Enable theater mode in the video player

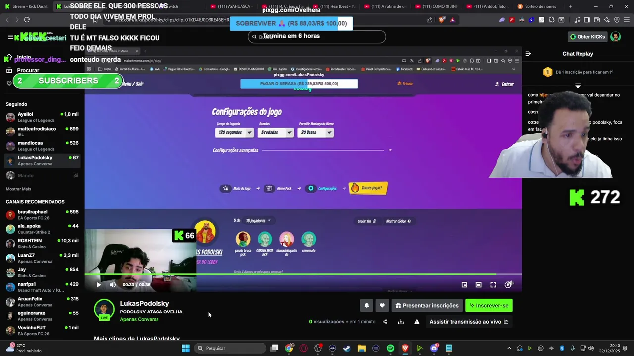[x=478, y=285]
